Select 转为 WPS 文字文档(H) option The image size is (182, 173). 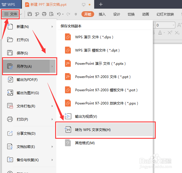coord(105,130)
